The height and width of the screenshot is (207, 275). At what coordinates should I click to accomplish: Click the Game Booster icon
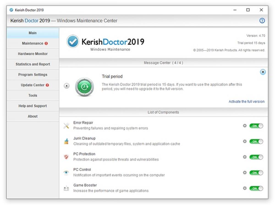tap(66, 188)
